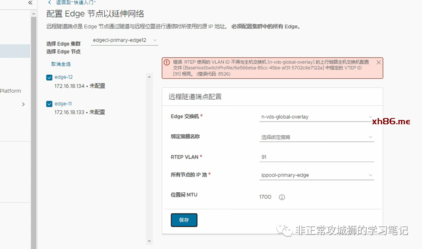422x249 pixels.
Task: Open the IP pool dropdown ippool-primary-edge
Action: coord(316,175)
